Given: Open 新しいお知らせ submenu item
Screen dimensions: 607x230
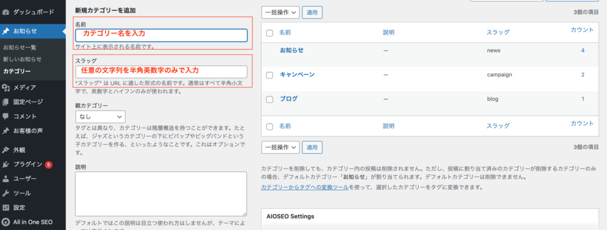Looking at the screenshot, I should (x=23, y=59).
